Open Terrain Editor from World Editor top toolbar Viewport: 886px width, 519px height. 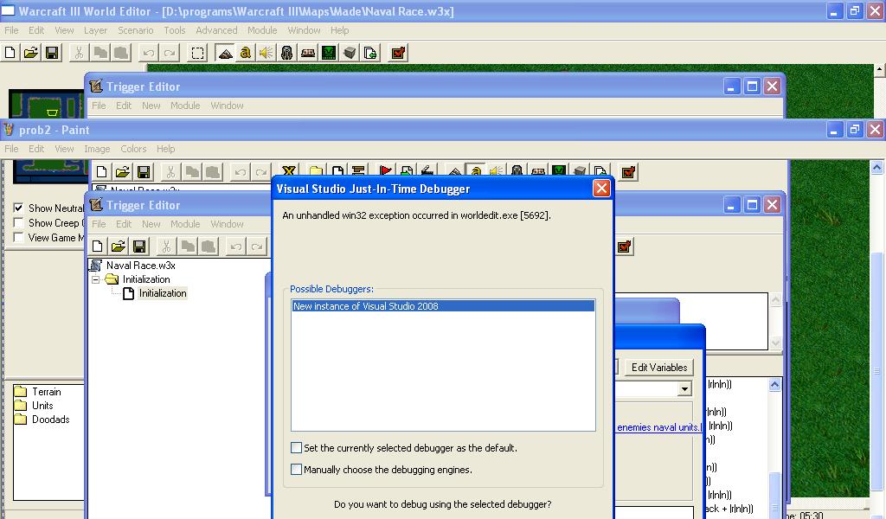click(x=225, y=53)
